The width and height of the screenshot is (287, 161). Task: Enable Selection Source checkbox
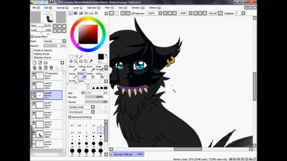(x=32, y=57)
